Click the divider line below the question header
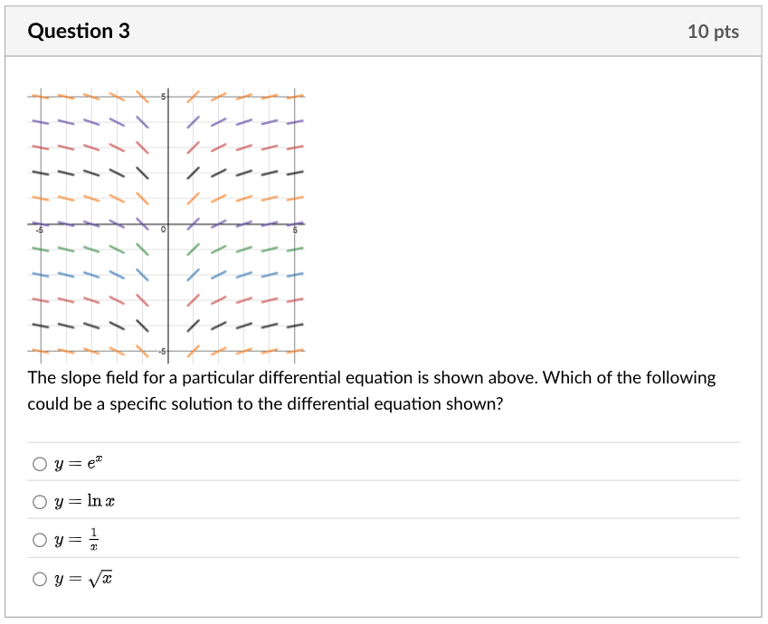 [384, 58]
